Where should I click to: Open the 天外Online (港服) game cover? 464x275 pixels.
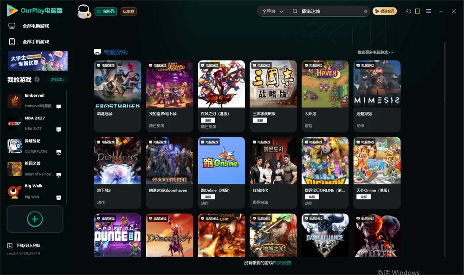tap(377, 161)
